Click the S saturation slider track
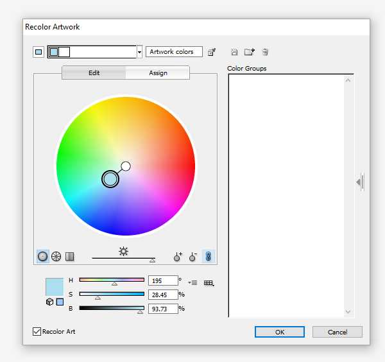Viewport: 385px width, 362px height. click(x=112, y=294)
